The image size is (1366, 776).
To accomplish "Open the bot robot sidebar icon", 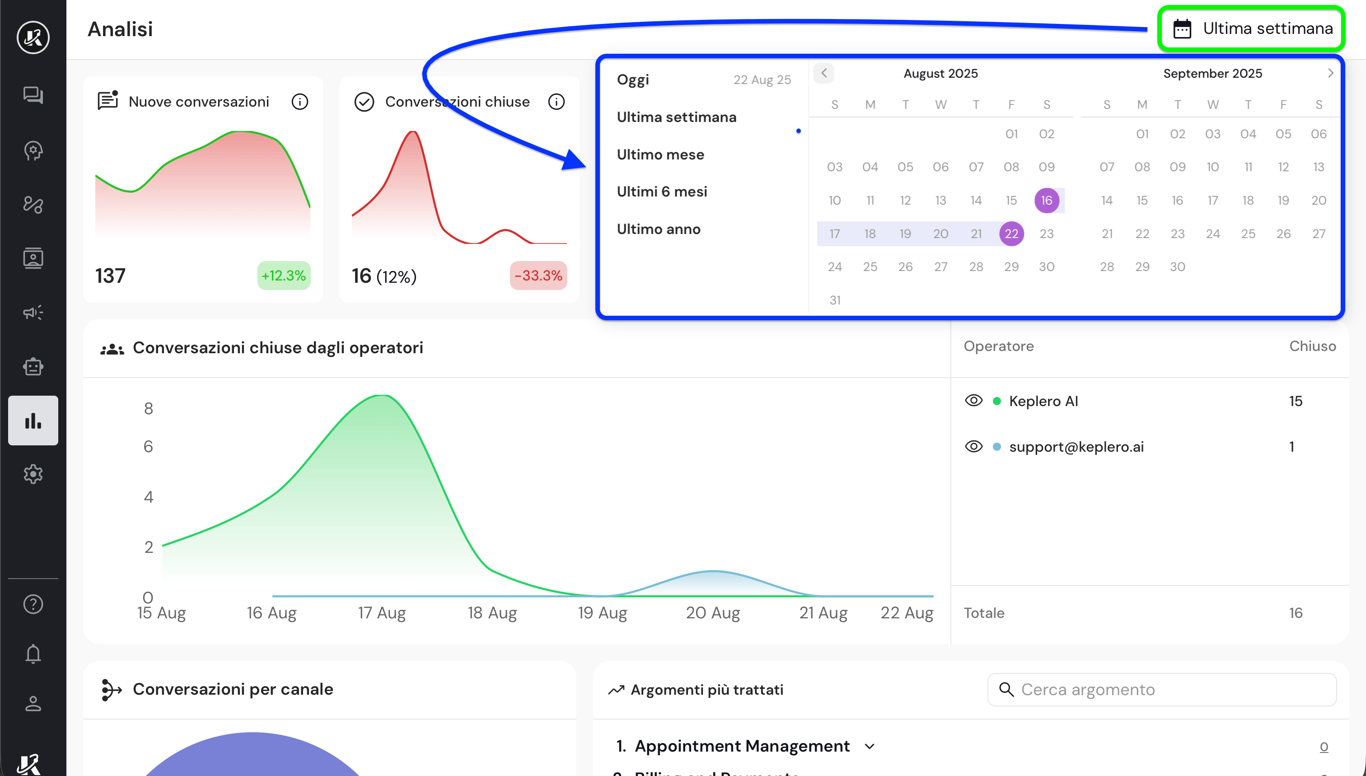I will 33,367.
